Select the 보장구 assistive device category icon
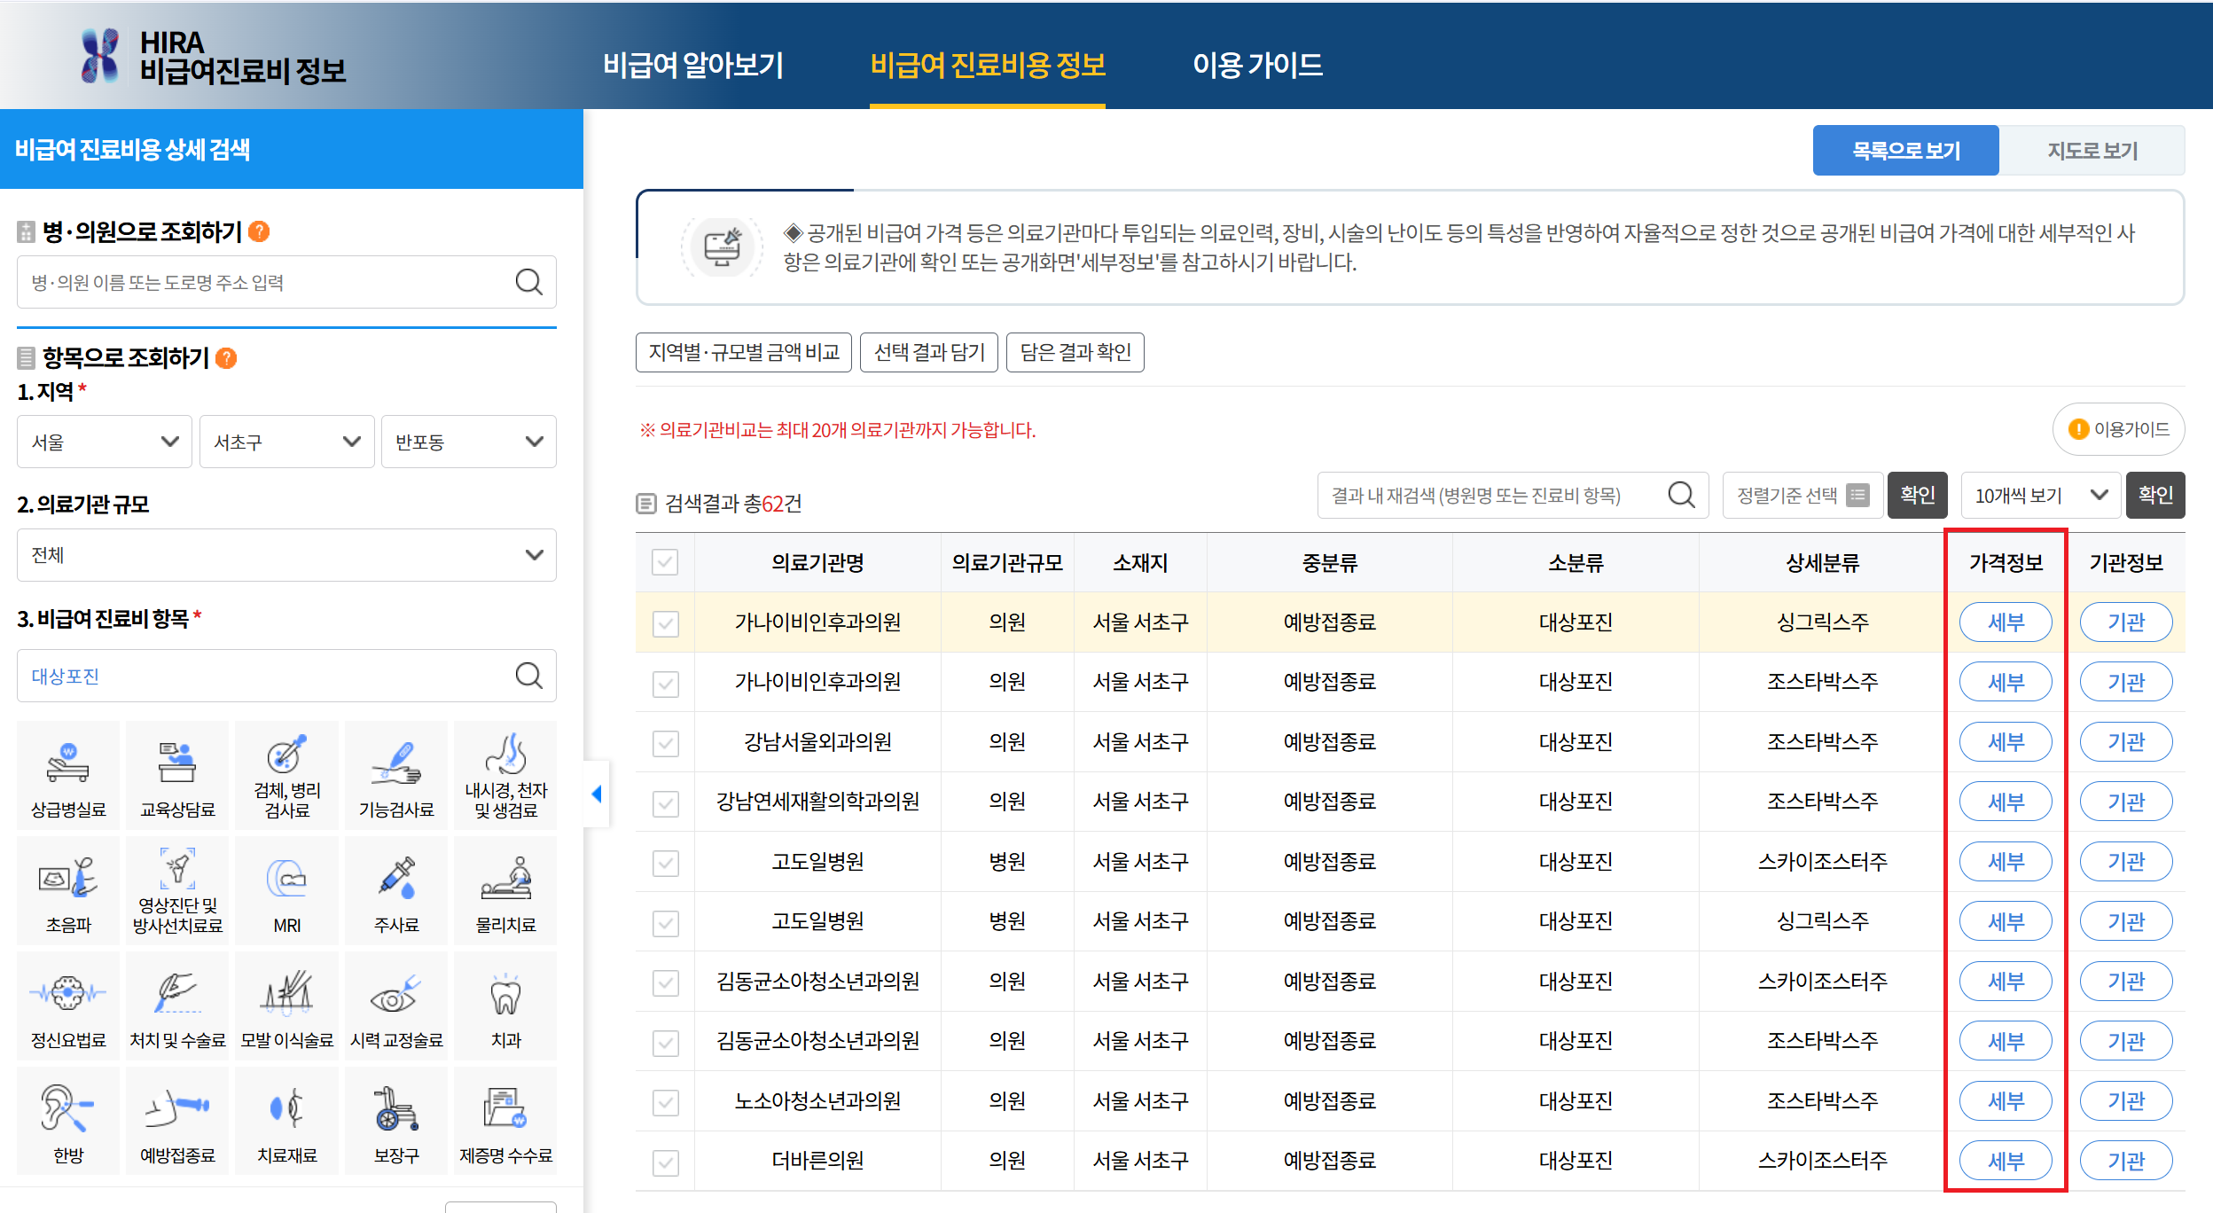Screen dimensions: 2213x1213 coord(395,1117)
